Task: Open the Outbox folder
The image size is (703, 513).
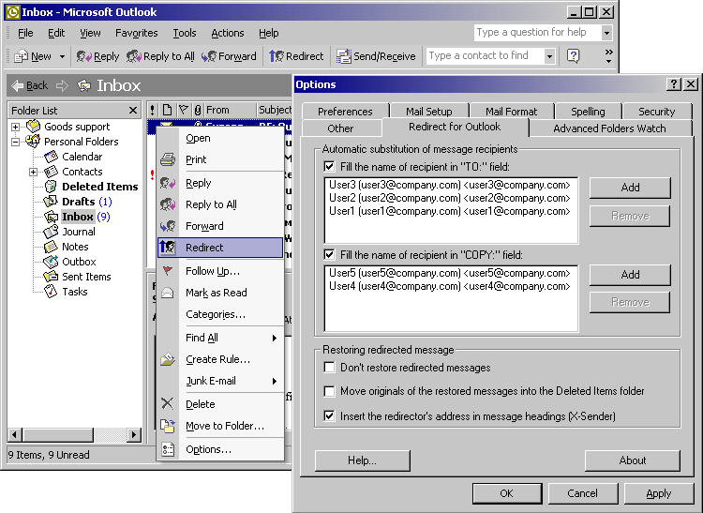Action: pyautogui.click(x=79, y=262)
